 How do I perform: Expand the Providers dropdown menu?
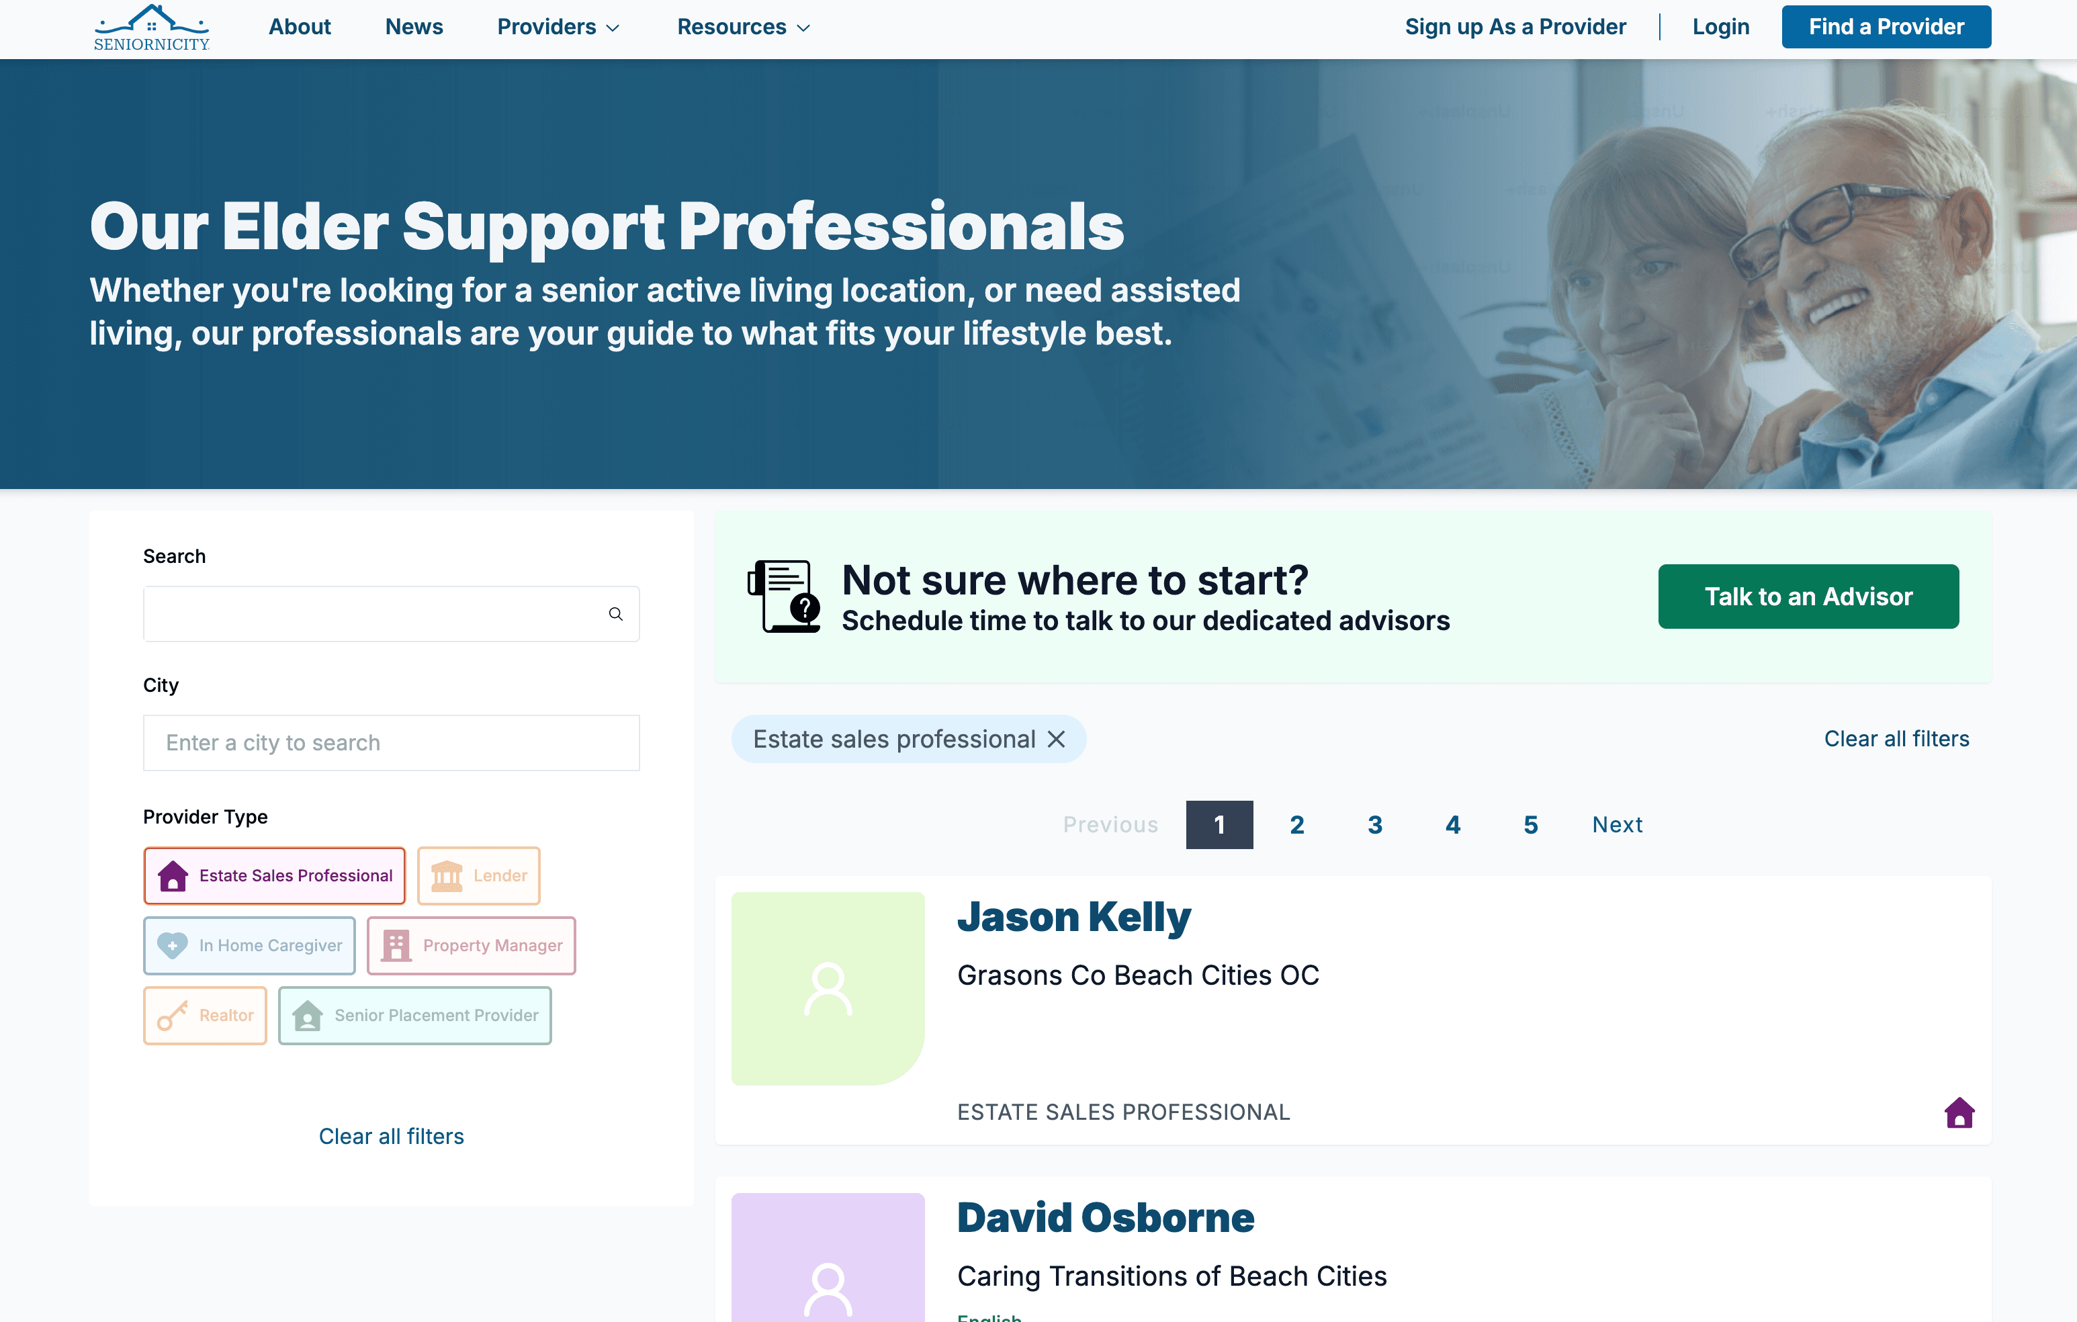(x=558, y=27)
